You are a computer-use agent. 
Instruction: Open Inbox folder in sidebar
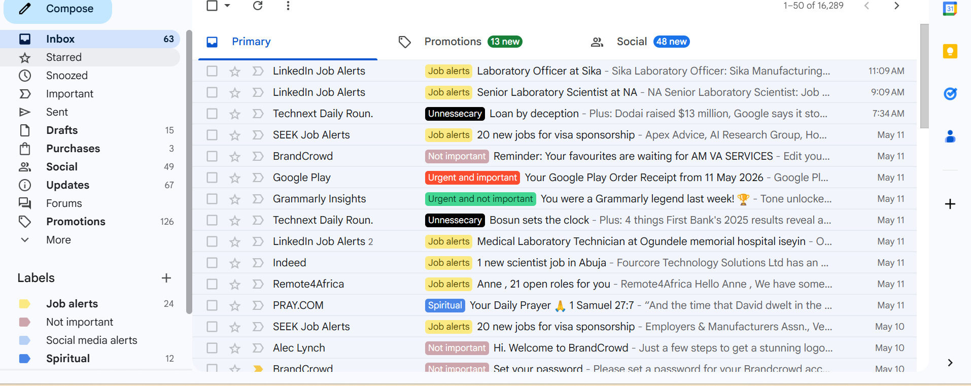(90, 39)
